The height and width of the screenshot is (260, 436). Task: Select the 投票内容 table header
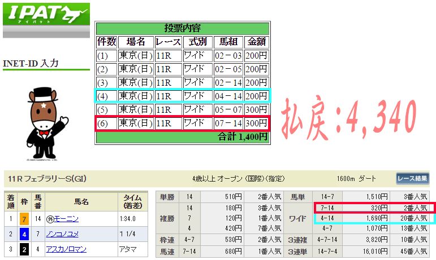(x=182, y=28)
